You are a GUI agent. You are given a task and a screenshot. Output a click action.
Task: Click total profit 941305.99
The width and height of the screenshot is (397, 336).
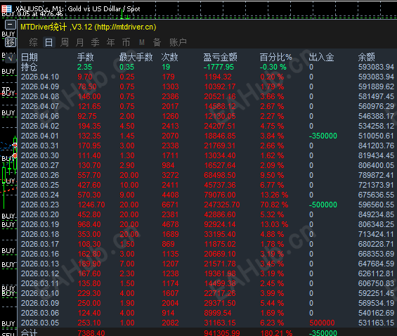point(221,332)
